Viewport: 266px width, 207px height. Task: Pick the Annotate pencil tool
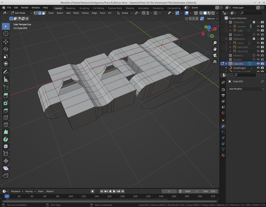[x=6, y=72]
